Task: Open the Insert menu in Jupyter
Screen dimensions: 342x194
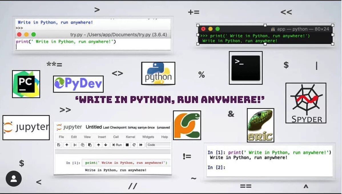Action: 102,137
